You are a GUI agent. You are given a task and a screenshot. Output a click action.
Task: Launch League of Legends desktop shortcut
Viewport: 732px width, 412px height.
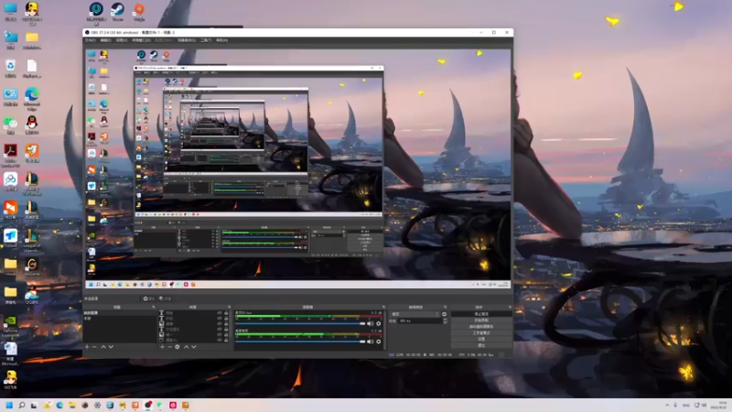(32, 240)
